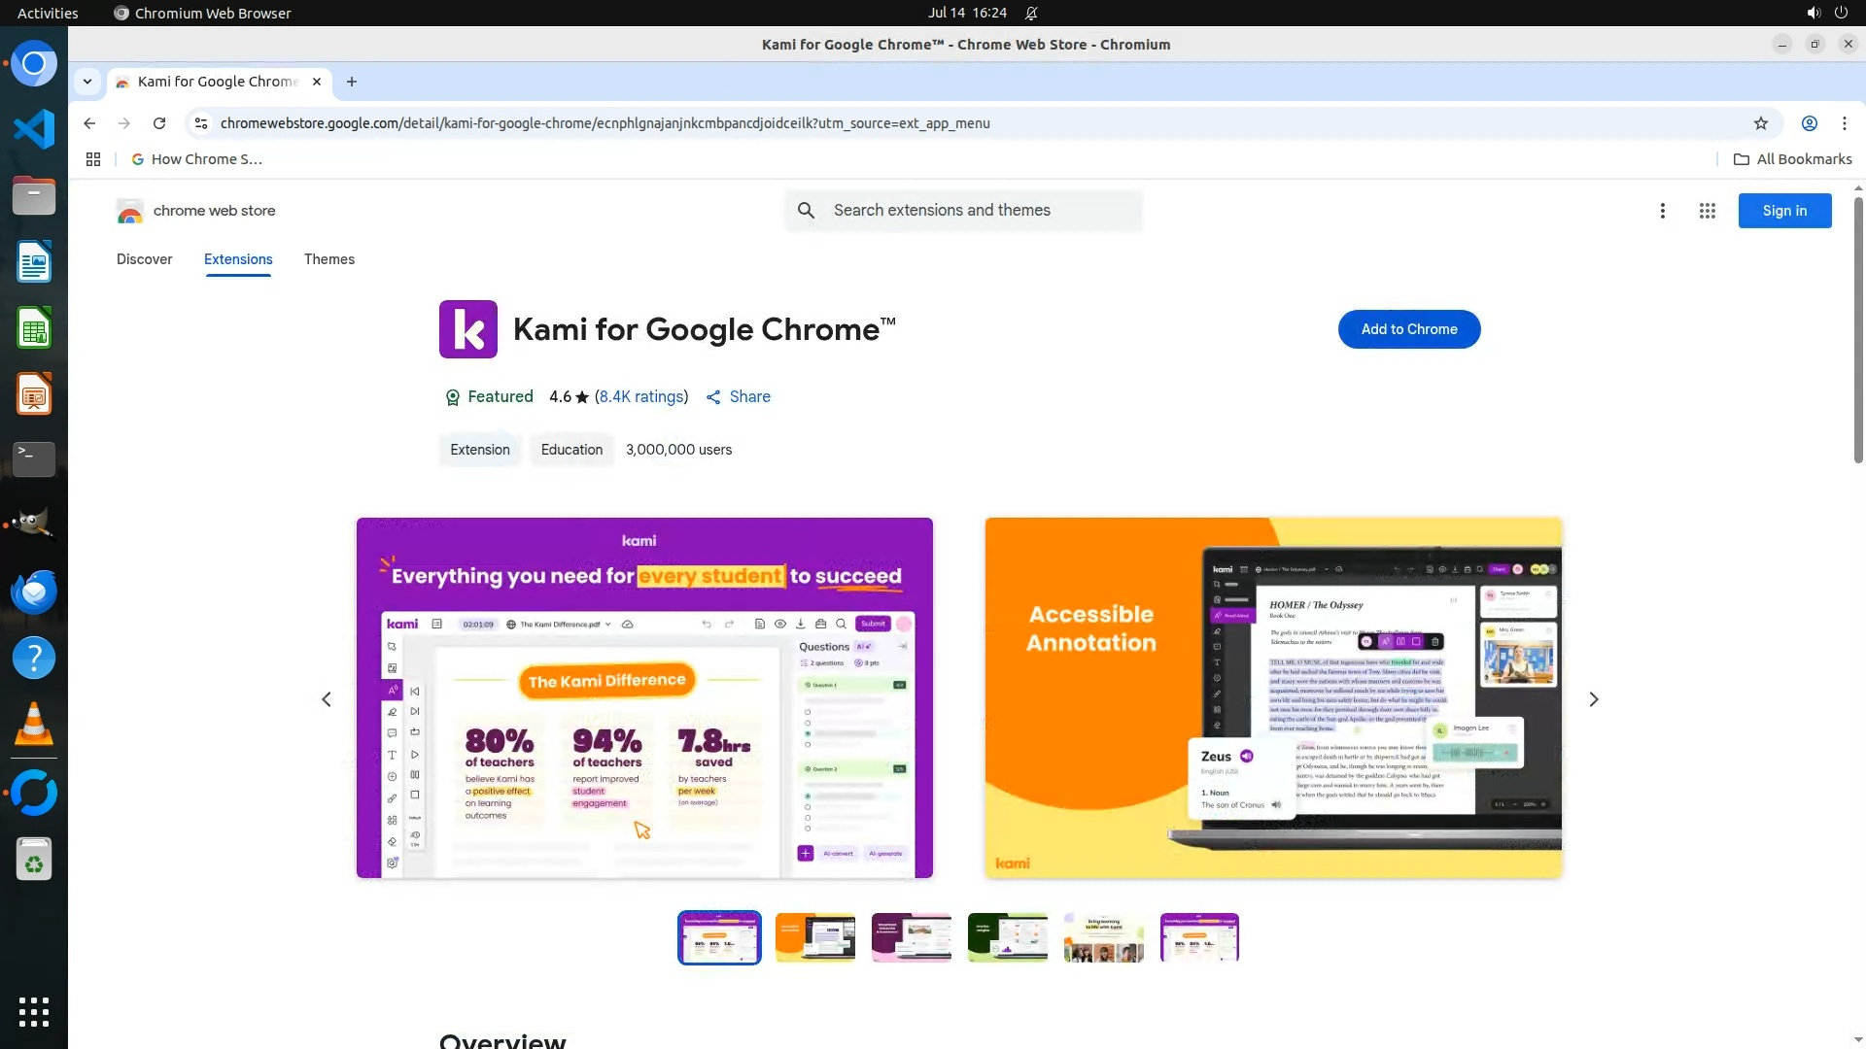The height and width of the screenshot is (1049, 1866).
Task: Click Add to Chrome button
Action: (x=1408, y=329)
